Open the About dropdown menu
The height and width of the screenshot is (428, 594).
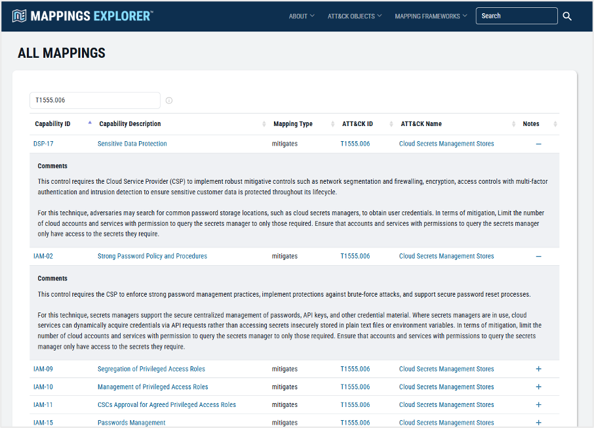click(x=302, y=16)
